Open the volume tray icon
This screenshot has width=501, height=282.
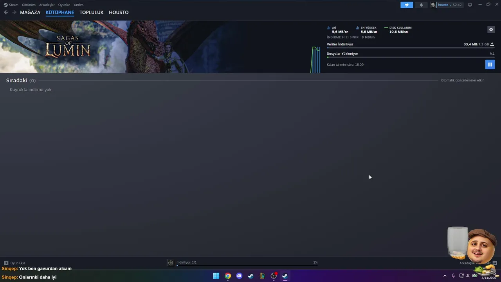[x=467, y=276]
